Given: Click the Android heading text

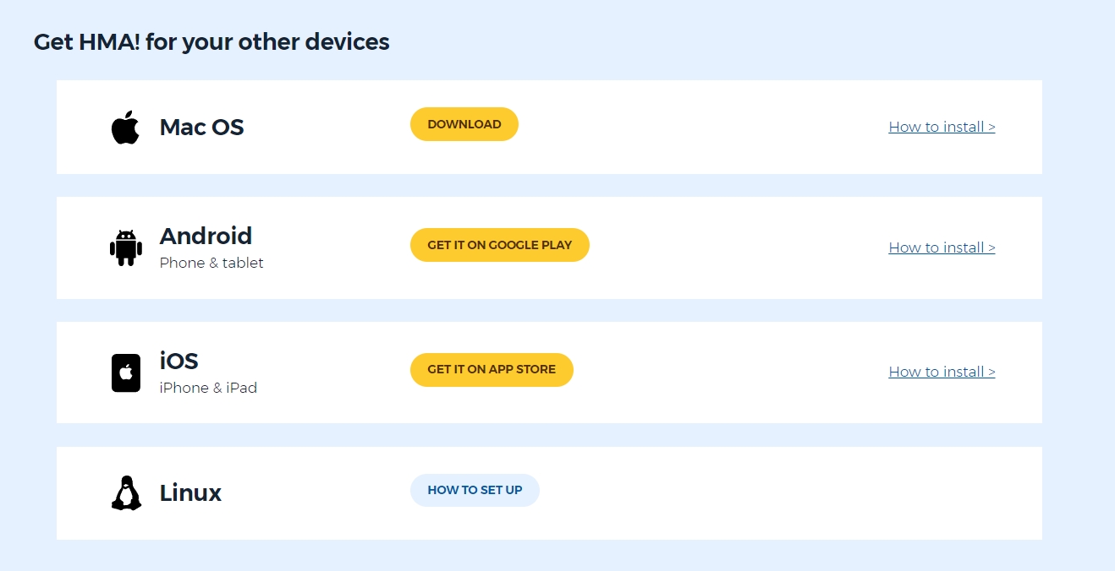Looking at the screenshot, I should 206,236.
